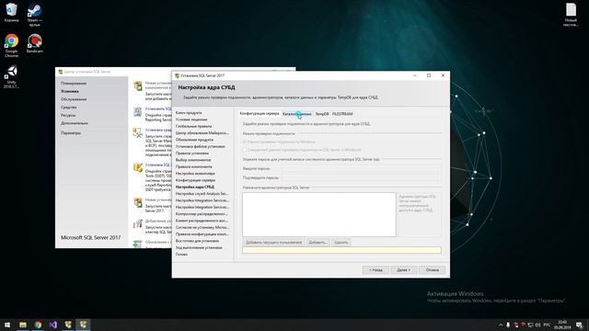Click the Правила компонента step
The width and height of the screenshot is (589, 331).
(194, 166)
